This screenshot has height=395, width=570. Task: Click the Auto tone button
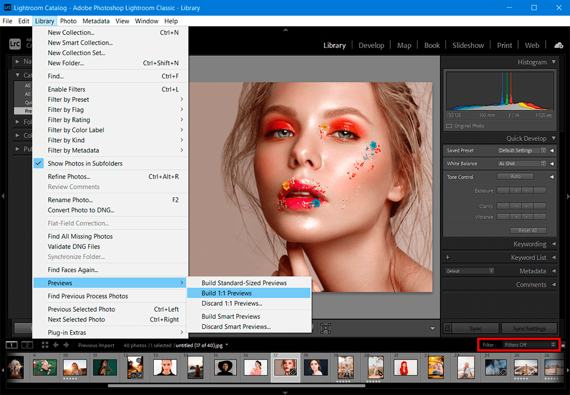coord(515,177)
